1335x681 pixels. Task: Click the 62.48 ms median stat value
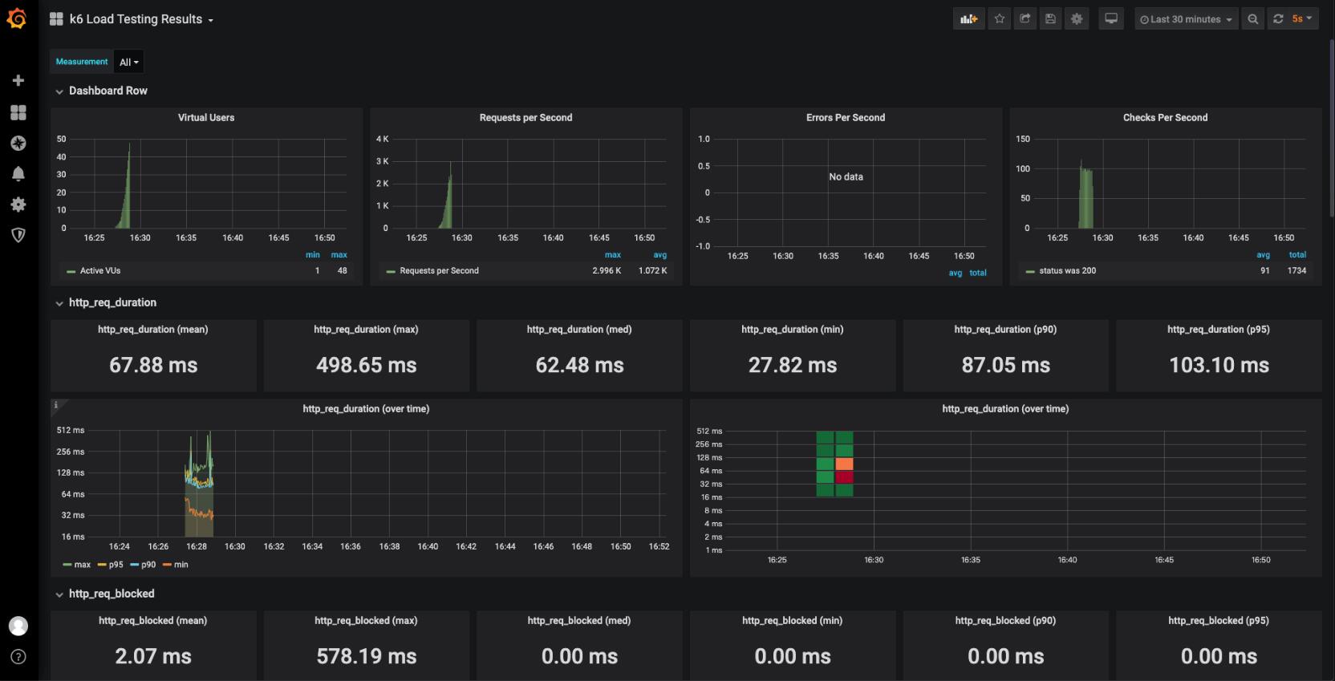click(579, 366)
